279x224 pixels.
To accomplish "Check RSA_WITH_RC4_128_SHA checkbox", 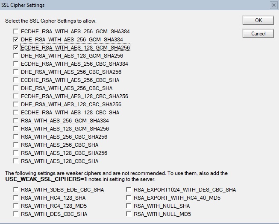I will coord(16,198).
